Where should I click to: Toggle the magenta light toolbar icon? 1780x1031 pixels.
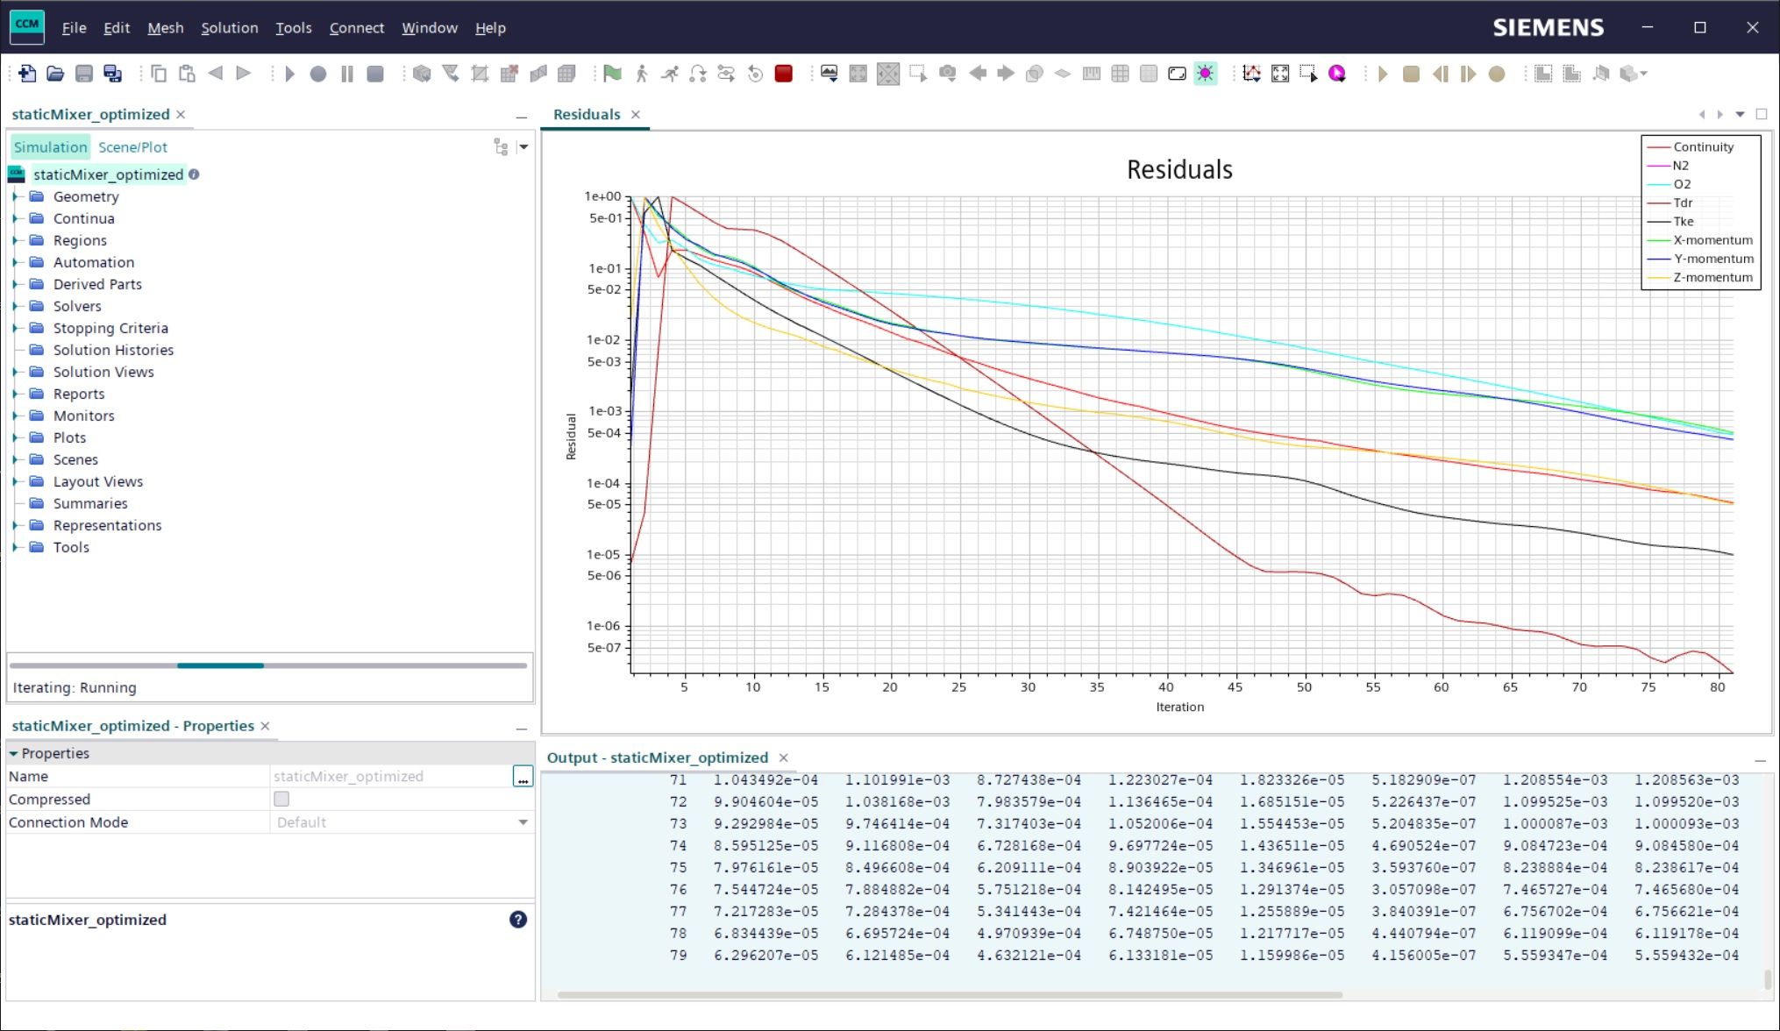click(x=1206, y=74)
